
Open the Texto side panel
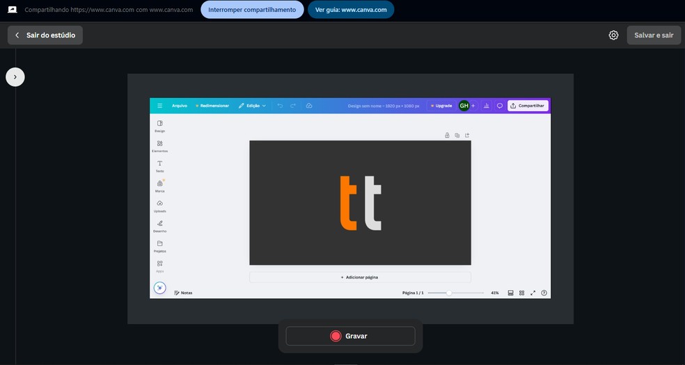coord(160,166)
